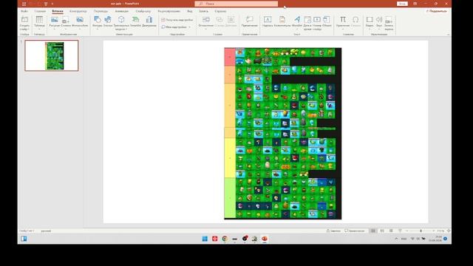Save the presentation from Quick Access Toolbar

pos(24,4)
